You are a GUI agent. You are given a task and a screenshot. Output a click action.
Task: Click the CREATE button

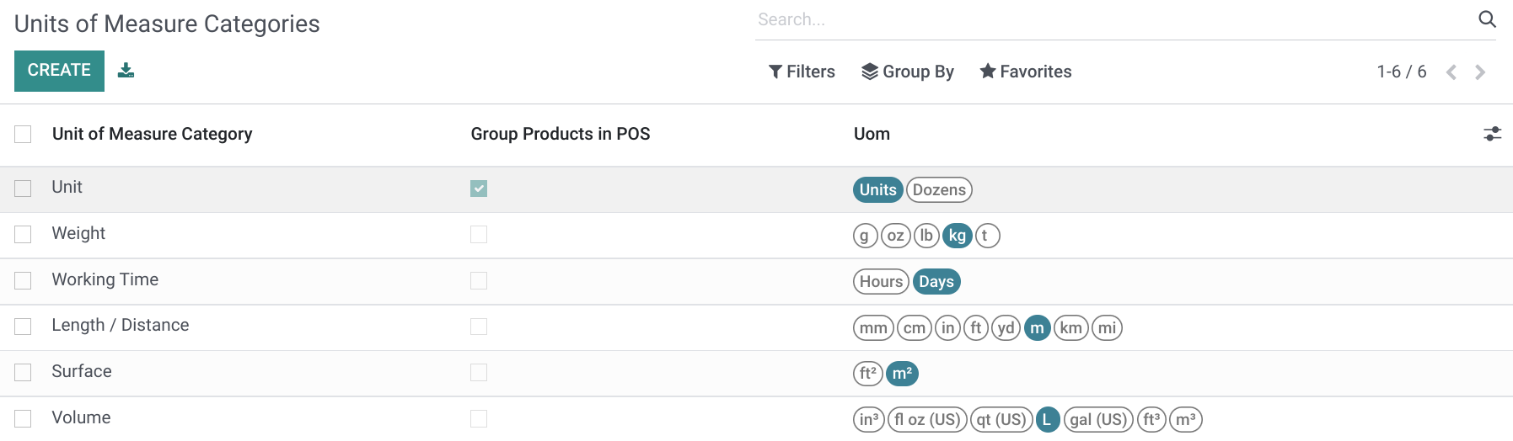[x=59, y=71]
